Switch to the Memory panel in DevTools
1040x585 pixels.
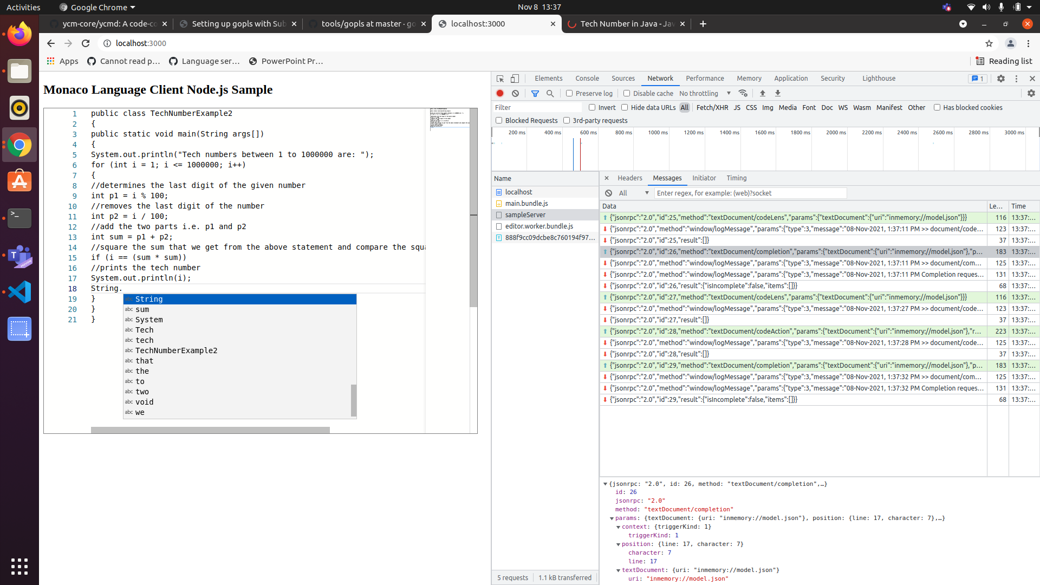[x=749, y=79]
